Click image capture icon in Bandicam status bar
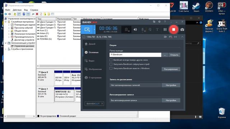The width and height of the screenshot is (230, 129). 170,37
